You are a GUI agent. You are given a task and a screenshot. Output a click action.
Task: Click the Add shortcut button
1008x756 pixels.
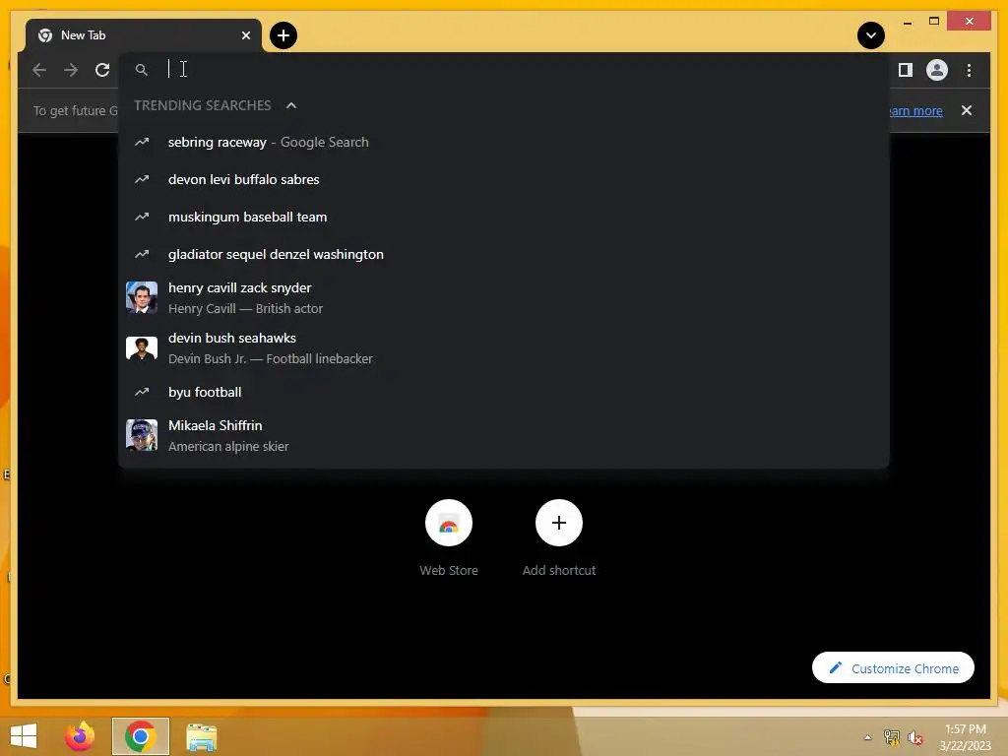559,537
